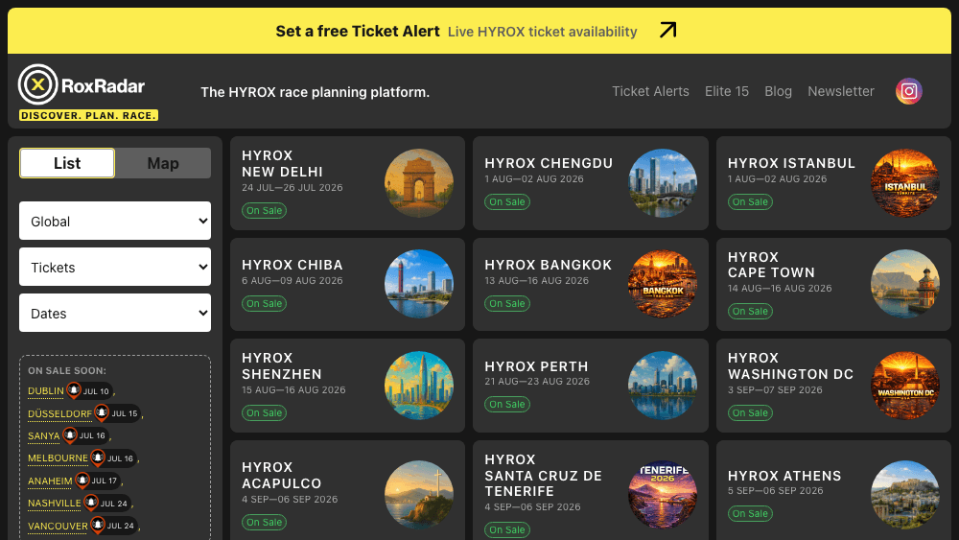
Task: Open the Shenzhen skyline thumbnail
Action: click(419, 386)
